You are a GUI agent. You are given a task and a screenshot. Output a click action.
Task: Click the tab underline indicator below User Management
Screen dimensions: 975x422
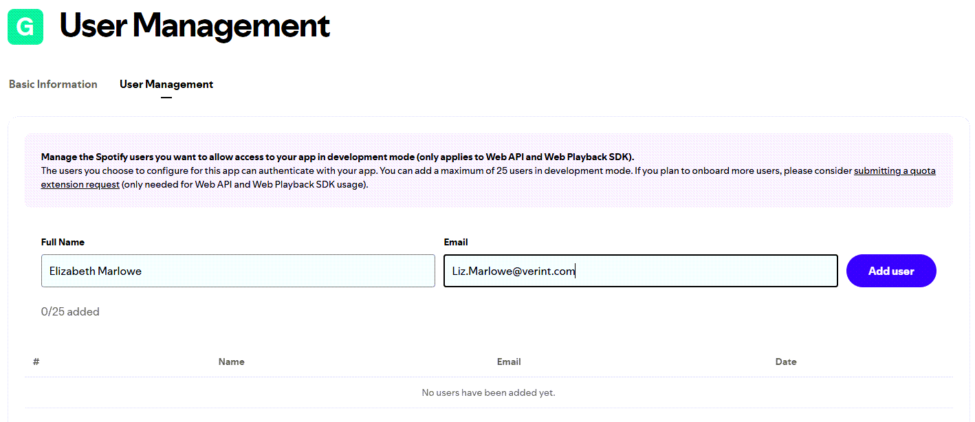(x=166, y=97)
